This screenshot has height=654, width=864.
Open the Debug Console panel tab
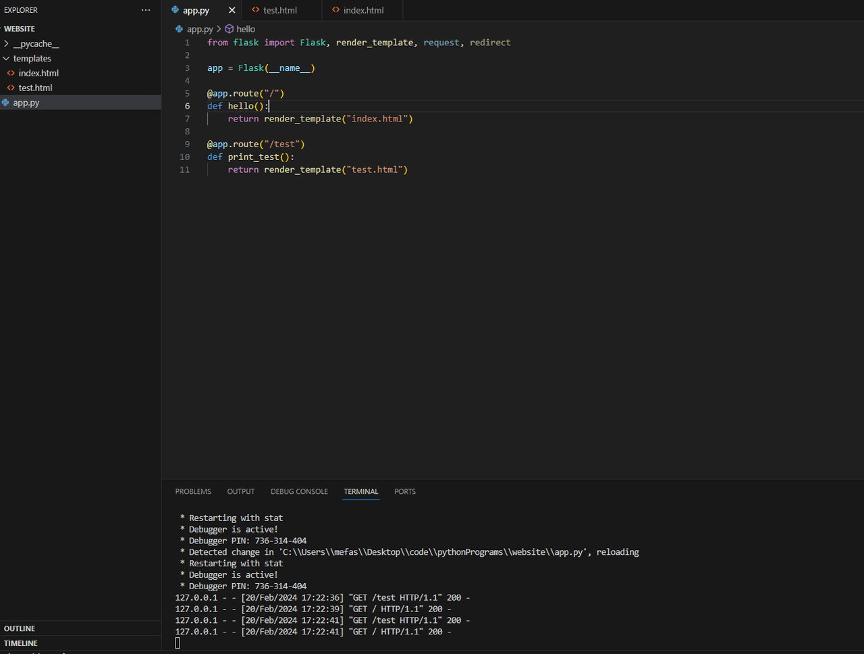(299, 491)
